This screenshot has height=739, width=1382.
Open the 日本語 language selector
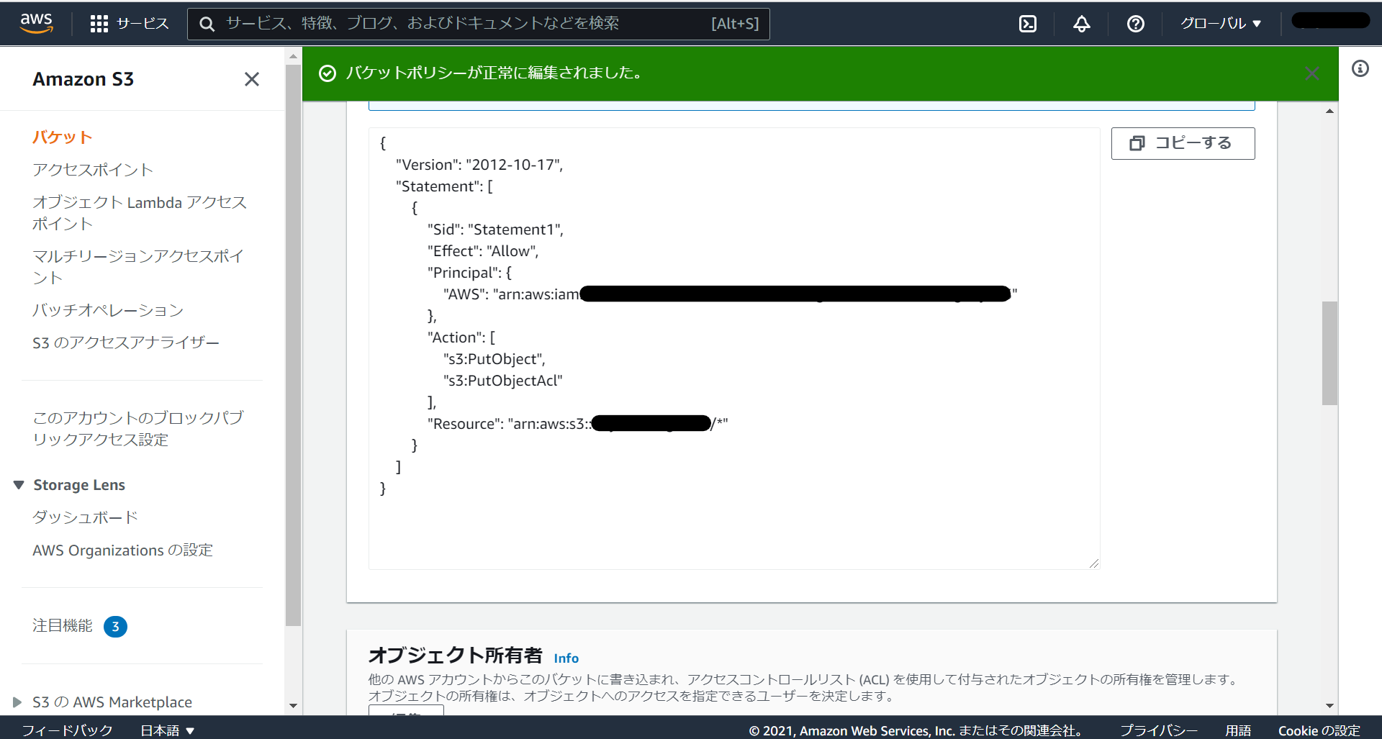pos(167,730)
